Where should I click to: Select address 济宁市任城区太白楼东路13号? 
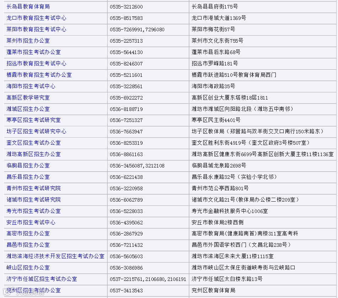pos(227,279)
